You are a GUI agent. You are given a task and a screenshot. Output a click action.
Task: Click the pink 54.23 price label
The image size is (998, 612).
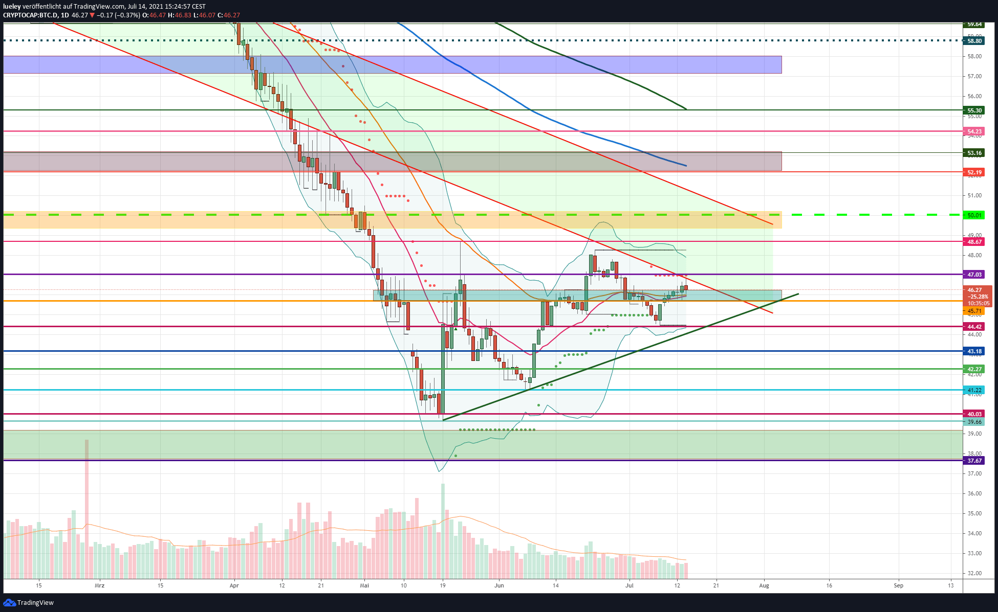tap(974, 131)
